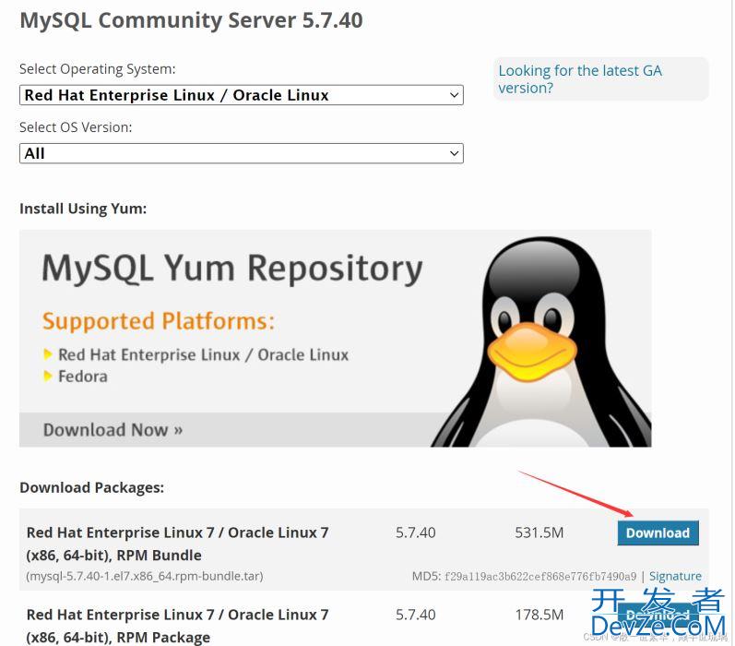Click the Tux penguin banner image
Image resolution: width=735 pixels, height=646 pixels.
(541, 341)
